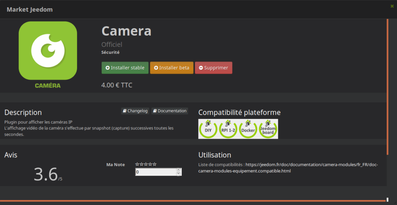Remove plugin with Supprimer button
The height and width of the screenshot is (205, 397).
[214, 68]
